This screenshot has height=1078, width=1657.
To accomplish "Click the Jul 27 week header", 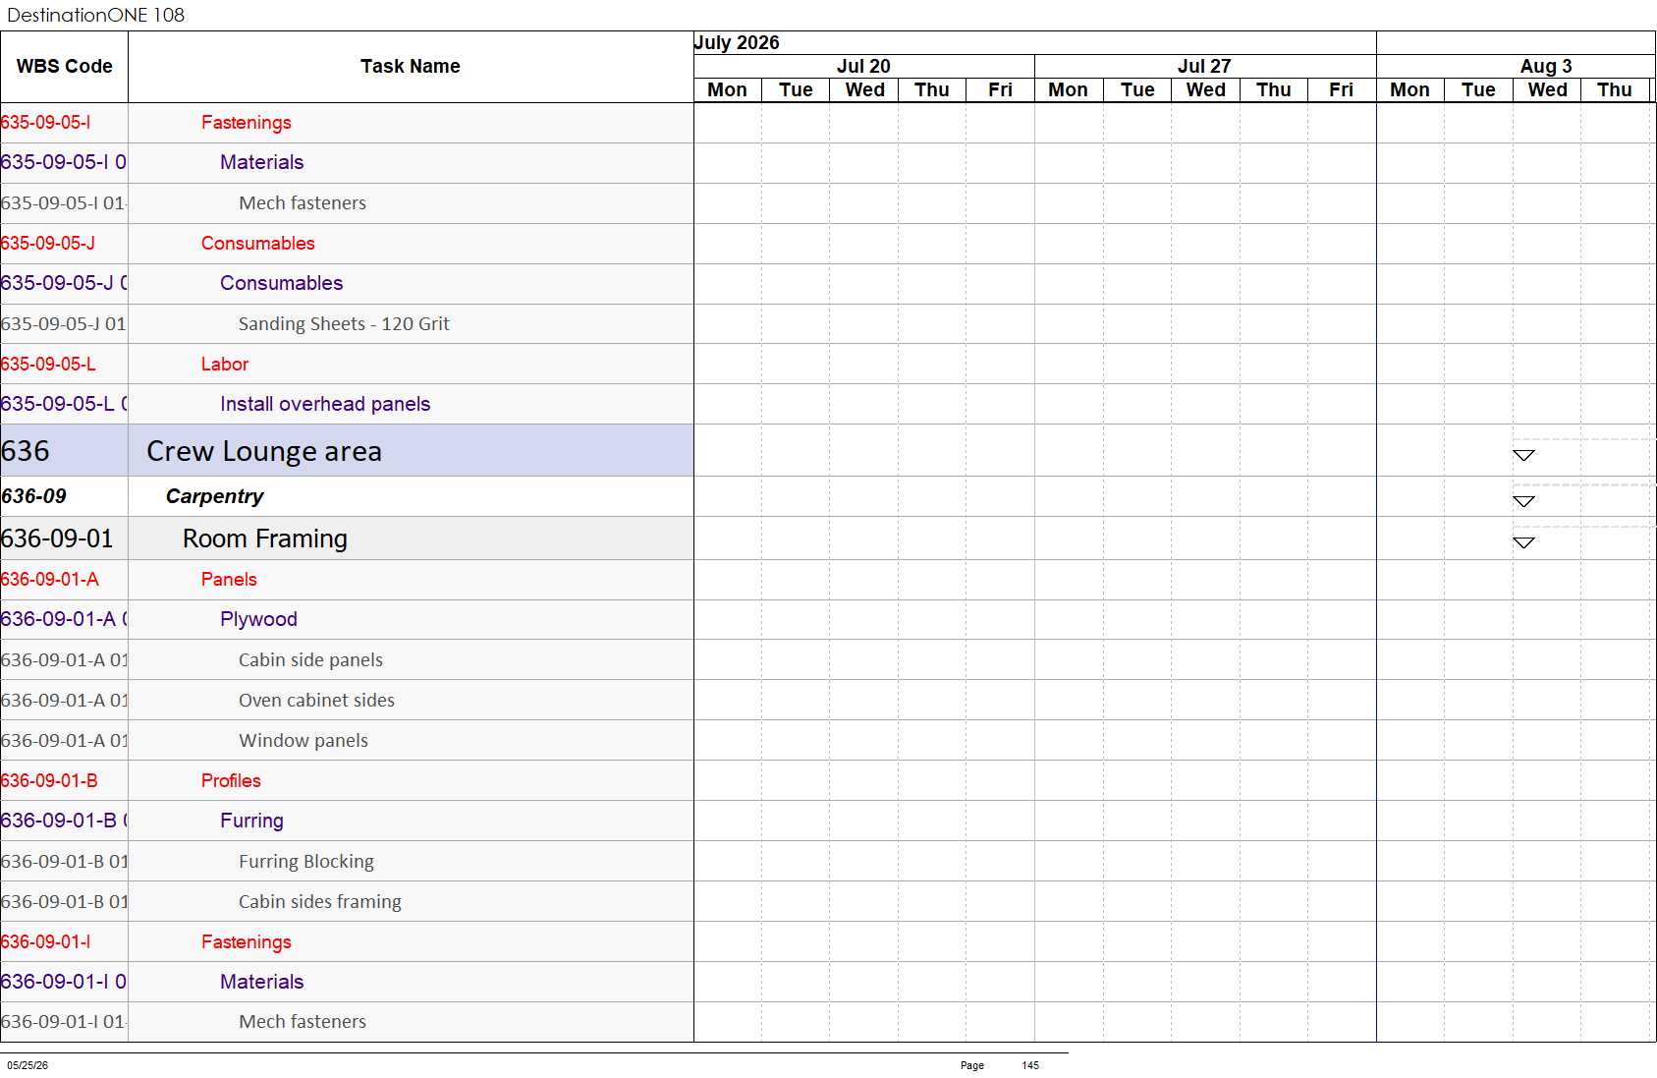I will pyautogui.click(x=1204, y=66).
